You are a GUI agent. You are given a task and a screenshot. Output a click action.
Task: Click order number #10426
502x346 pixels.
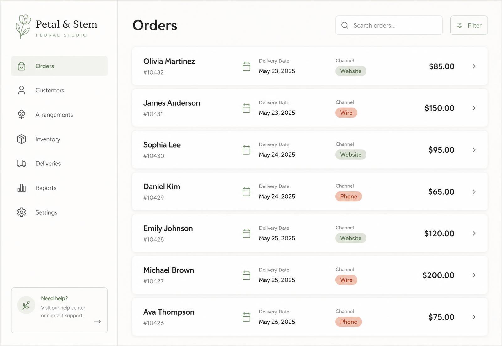click(x=153, y=323)
